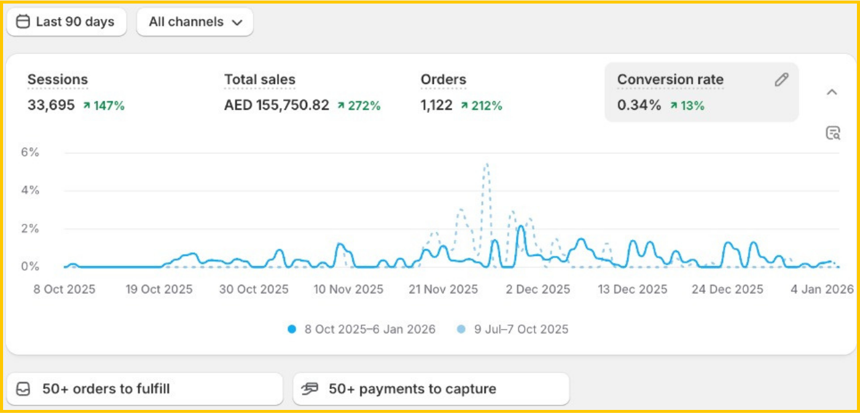Click the Orders trend arrow icon

pos(464,106)
